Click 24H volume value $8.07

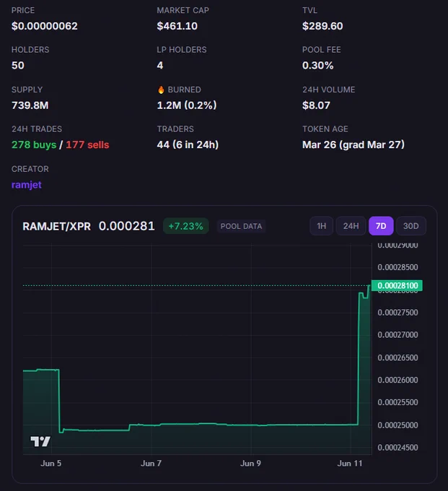[316, 105]
